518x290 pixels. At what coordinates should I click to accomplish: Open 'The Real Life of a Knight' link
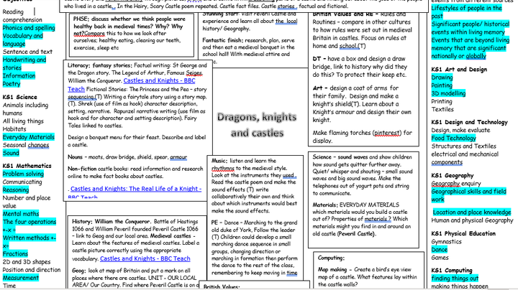[x=135, y=192]
